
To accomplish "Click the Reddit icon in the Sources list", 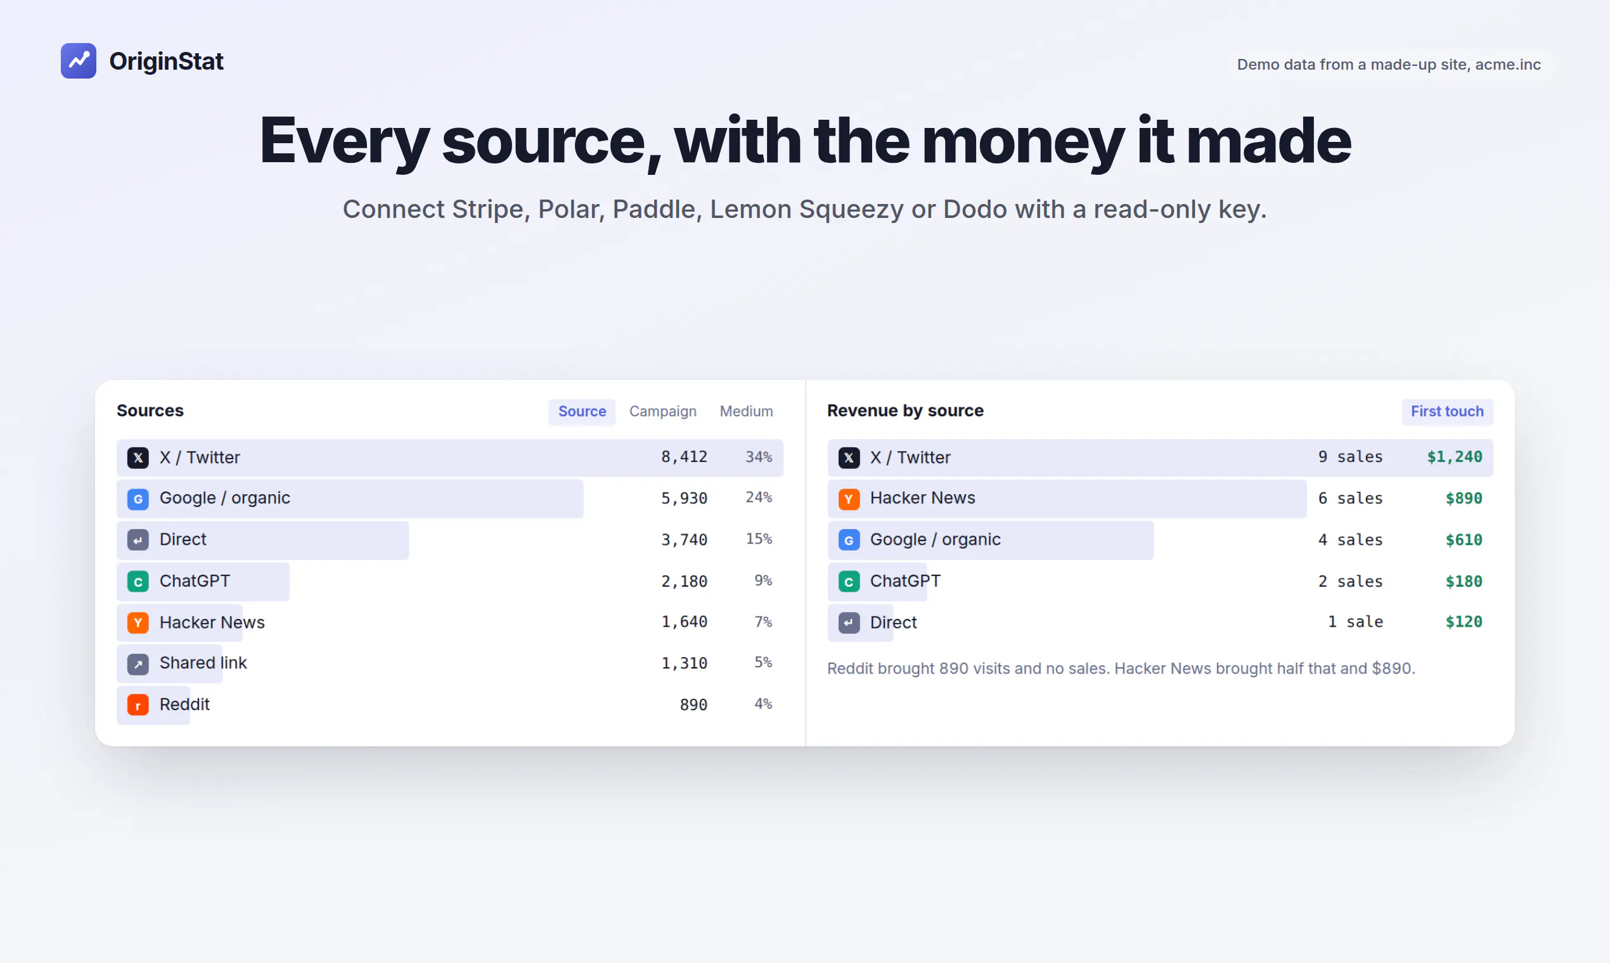I will (138, 705).
